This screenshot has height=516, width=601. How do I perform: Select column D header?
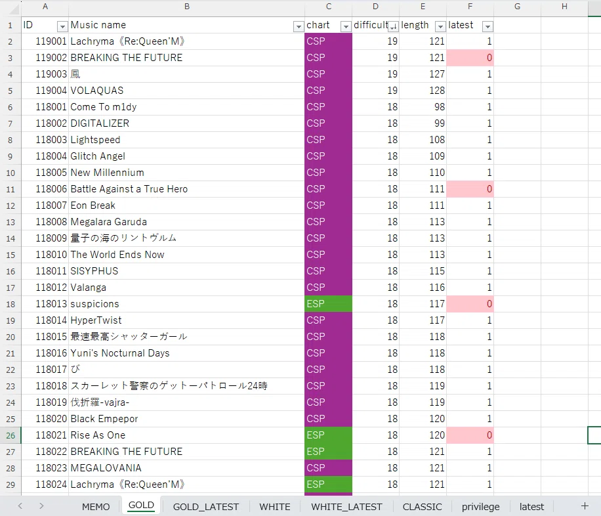375,7
